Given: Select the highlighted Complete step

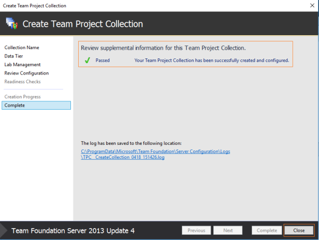Looking at the screenshot, I should tap(36, 106).
